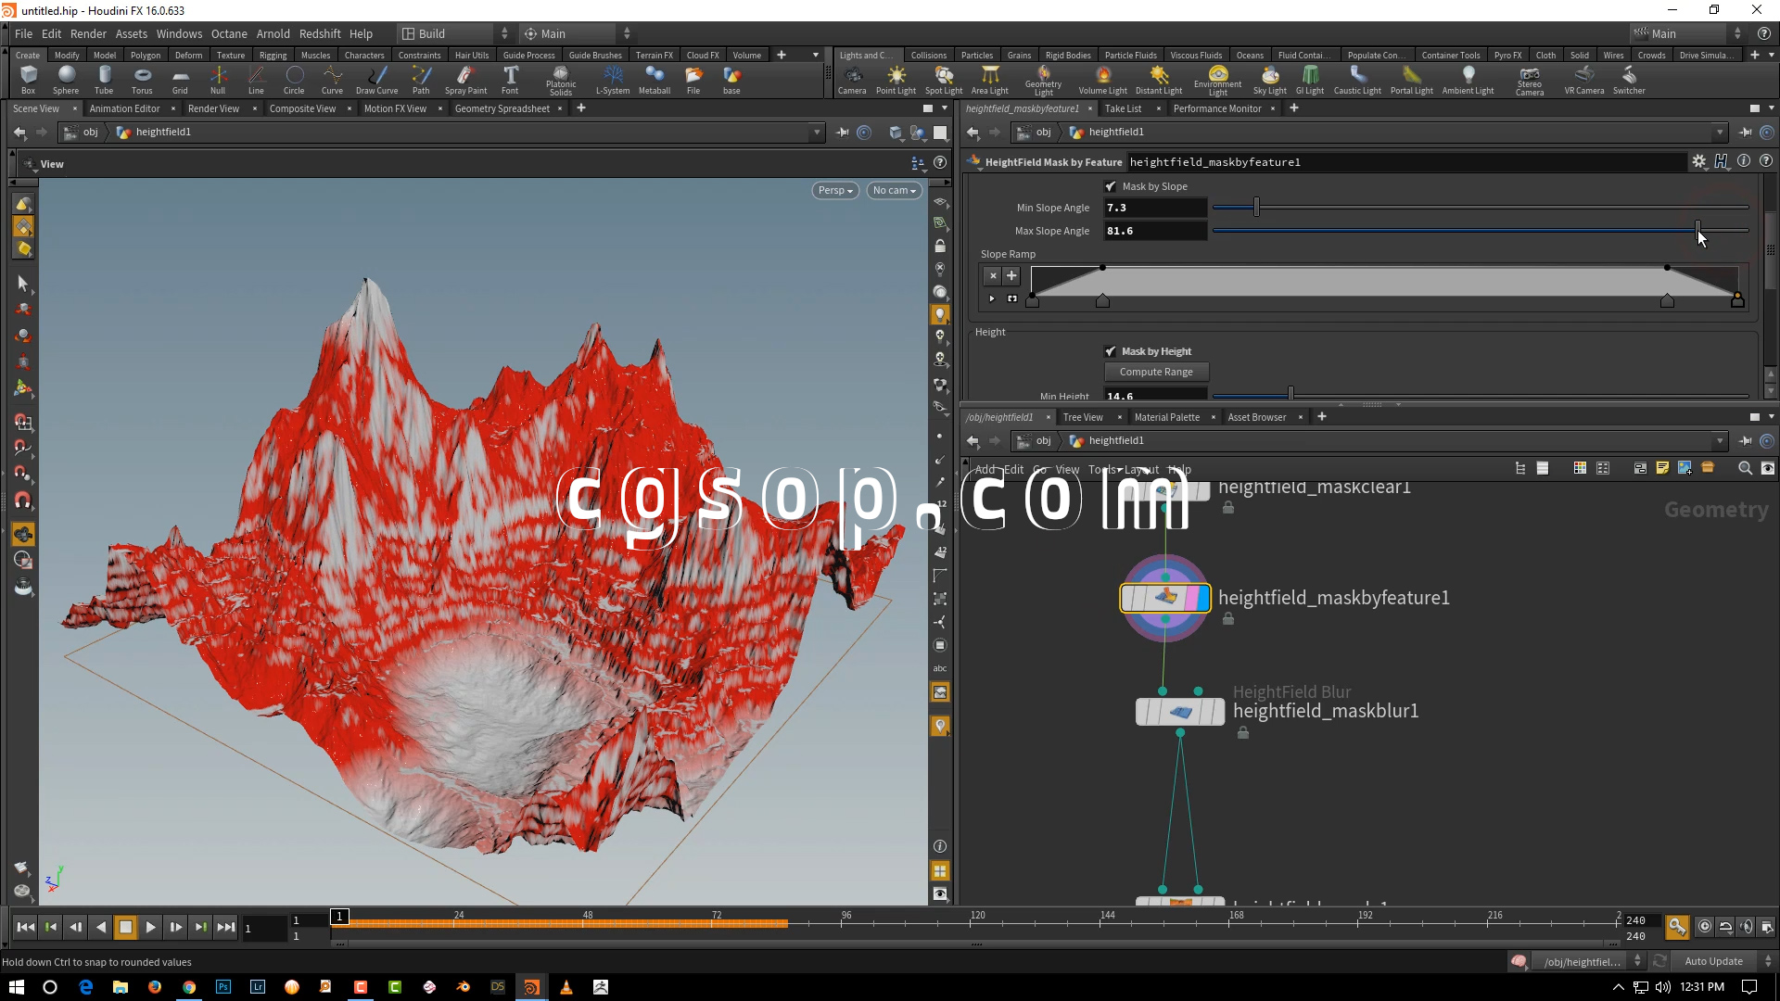The image size is (1780, 1001).
Task: Add a Point Light from shelf
Action: tap(896, 79)
